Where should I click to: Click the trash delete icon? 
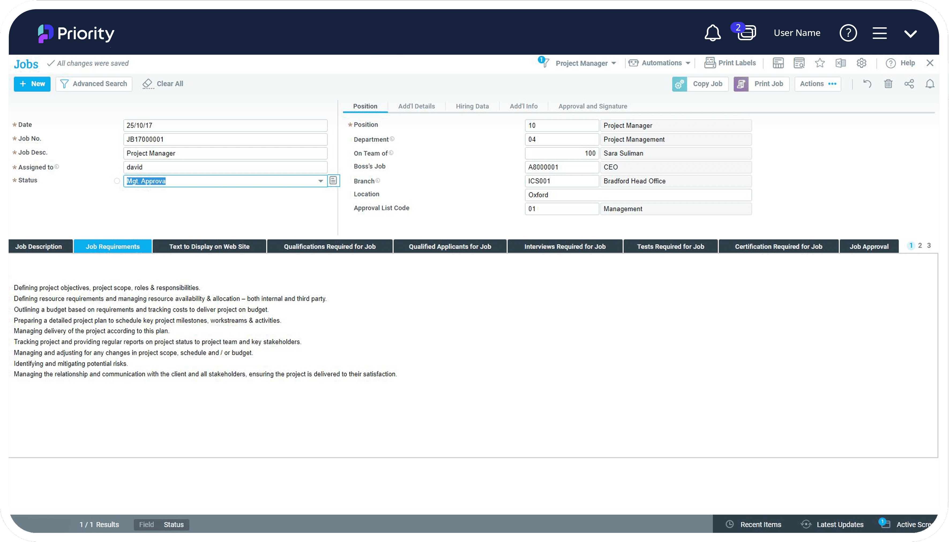coord(888,84)
